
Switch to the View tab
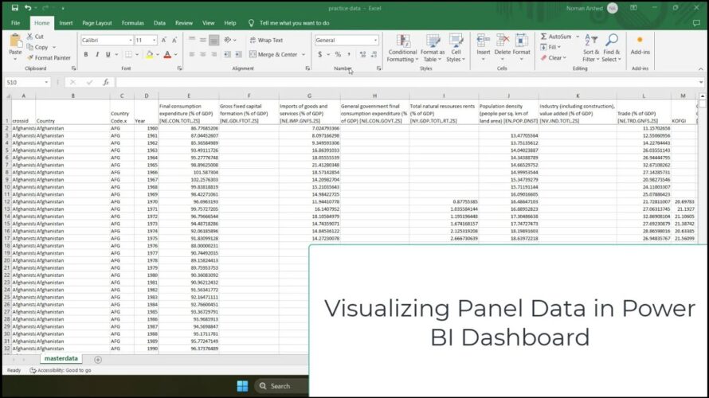tap(208, 22)
